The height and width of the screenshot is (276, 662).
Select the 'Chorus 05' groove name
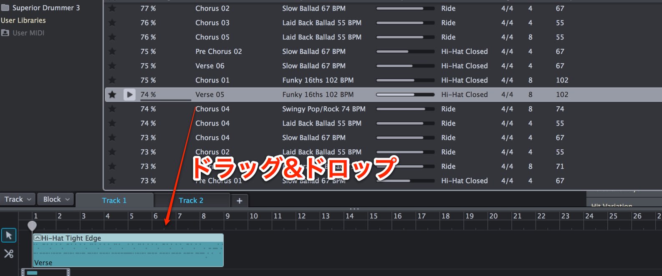212,37
